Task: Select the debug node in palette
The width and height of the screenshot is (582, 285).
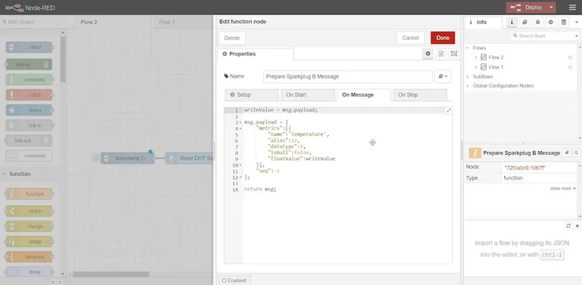Action: point(29,65)
